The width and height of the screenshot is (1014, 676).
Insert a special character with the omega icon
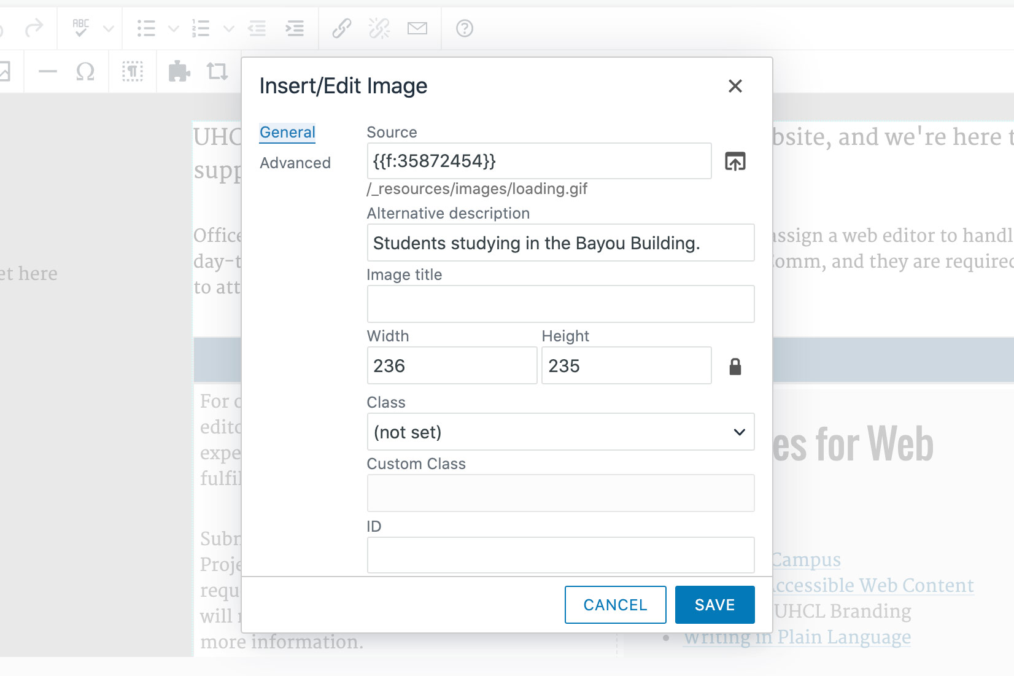click(85, 71)
